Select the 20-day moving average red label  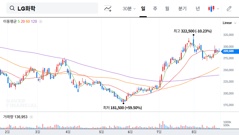pos(23,22)
